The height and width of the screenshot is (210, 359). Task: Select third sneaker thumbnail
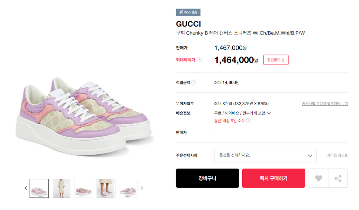click(83, 188)
